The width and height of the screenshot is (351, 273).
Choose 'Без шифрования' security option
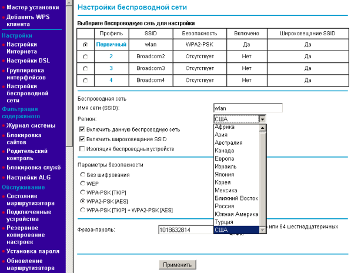pos(83,175)
